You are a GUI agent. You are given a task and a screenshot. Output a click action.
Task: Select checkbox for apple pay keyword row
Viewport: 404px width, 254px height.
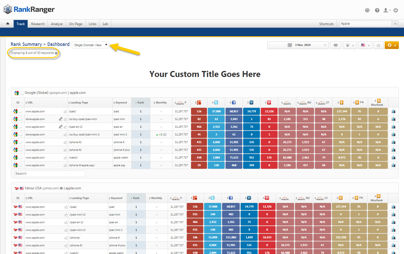pyautogui.click(x=20, y=165)
